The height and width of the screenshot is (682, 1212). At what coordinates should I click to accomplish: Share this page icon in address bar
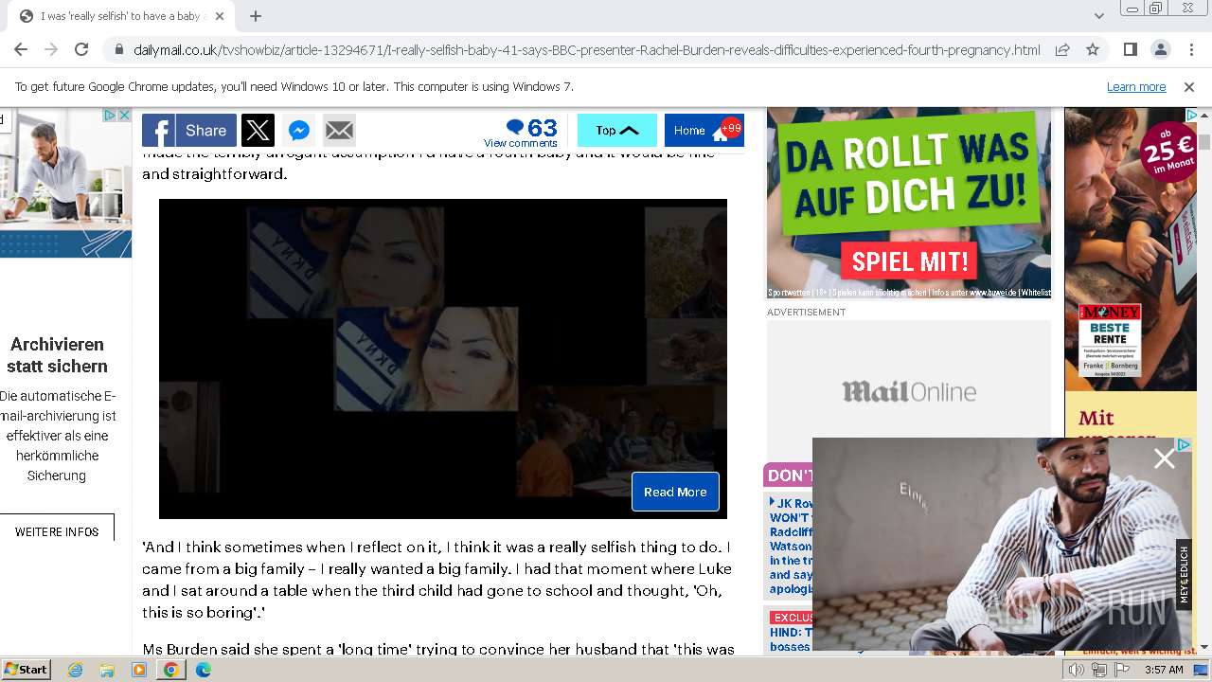point(1062,50)
